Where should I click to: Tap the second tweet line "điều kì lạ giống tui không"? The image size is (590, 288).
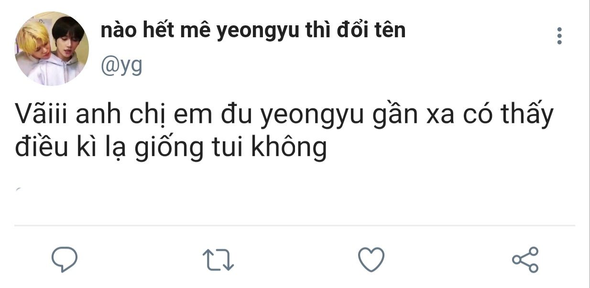pyautogui.click(x=171, y=148)
